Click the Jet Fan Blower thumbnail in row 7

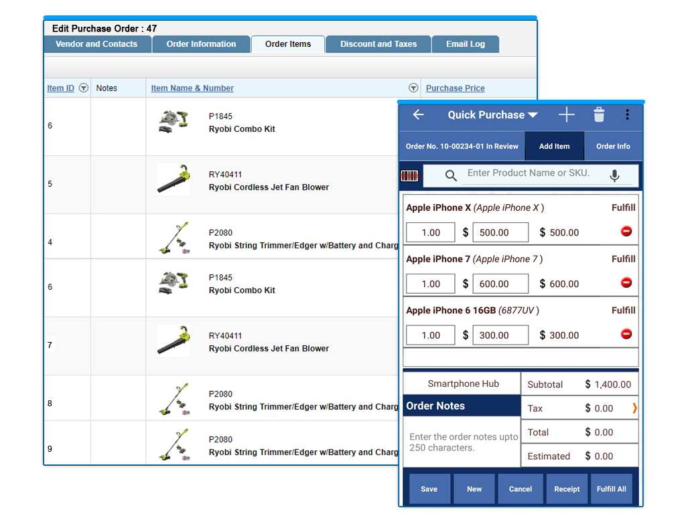click(x=174, y=340)
